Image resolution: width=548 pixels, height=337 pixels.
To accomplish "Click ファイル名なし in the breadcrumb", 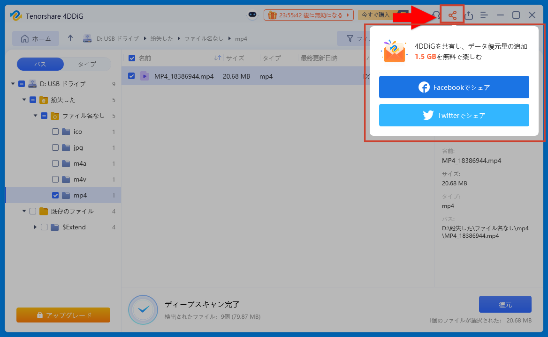I will tap(204, 39).
